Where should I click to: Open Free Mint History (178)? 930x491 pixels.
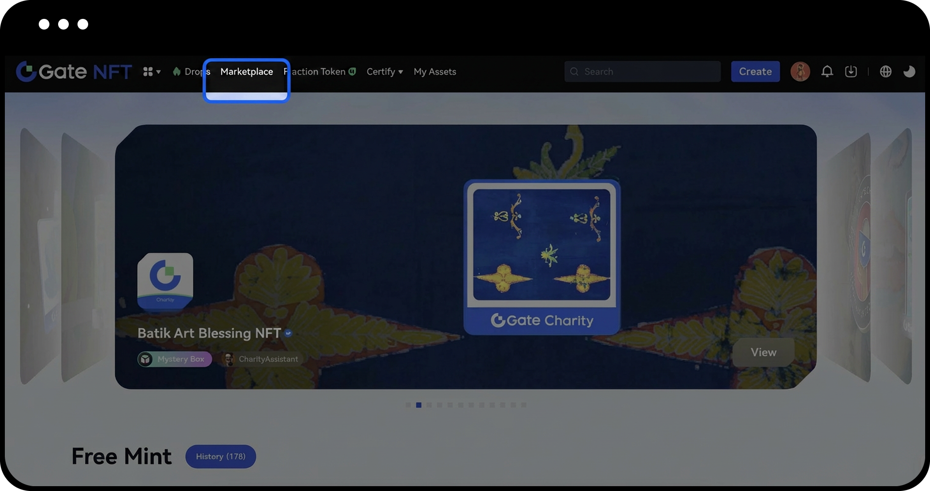tap(220, 457)
